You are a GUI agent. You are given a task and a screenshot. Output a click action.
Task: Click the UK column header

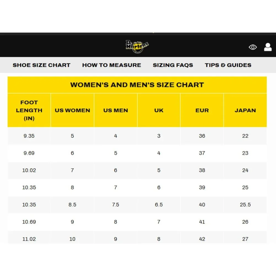159,110
